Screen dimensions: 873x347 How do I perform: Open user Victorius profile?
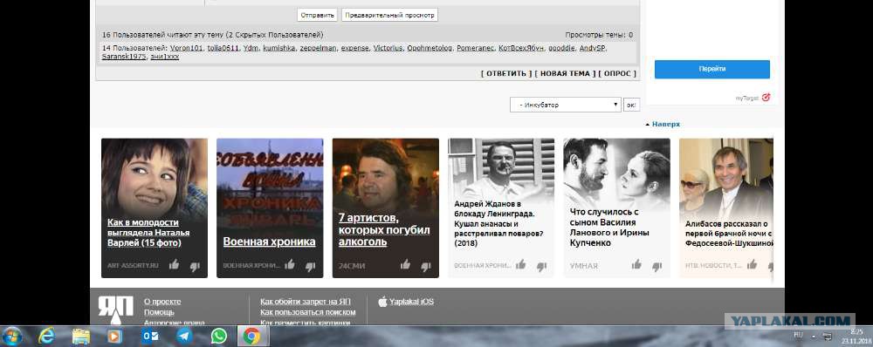tap(388, 48)
